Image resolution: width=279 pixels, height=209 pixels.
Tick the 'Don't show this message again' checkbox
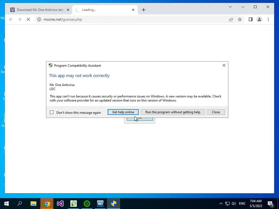click(51, 112)
